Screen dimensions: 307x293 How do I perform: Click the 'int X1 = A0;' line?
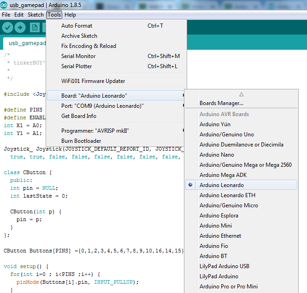point(23,125)
